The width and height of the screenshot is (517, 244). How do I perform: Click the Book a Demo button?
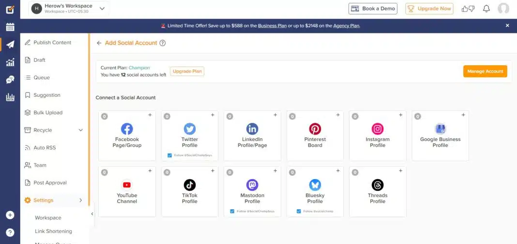(x=373, y=9)
